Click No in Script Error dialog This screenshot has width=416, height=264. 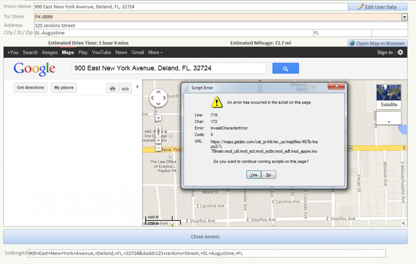268,175
